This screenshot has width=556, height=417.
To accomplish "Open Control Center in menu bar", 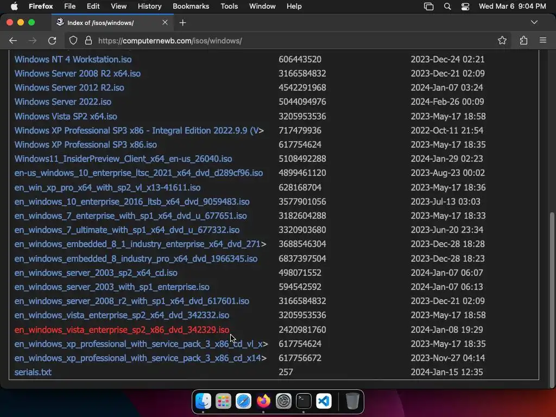I will coord(465,7).
